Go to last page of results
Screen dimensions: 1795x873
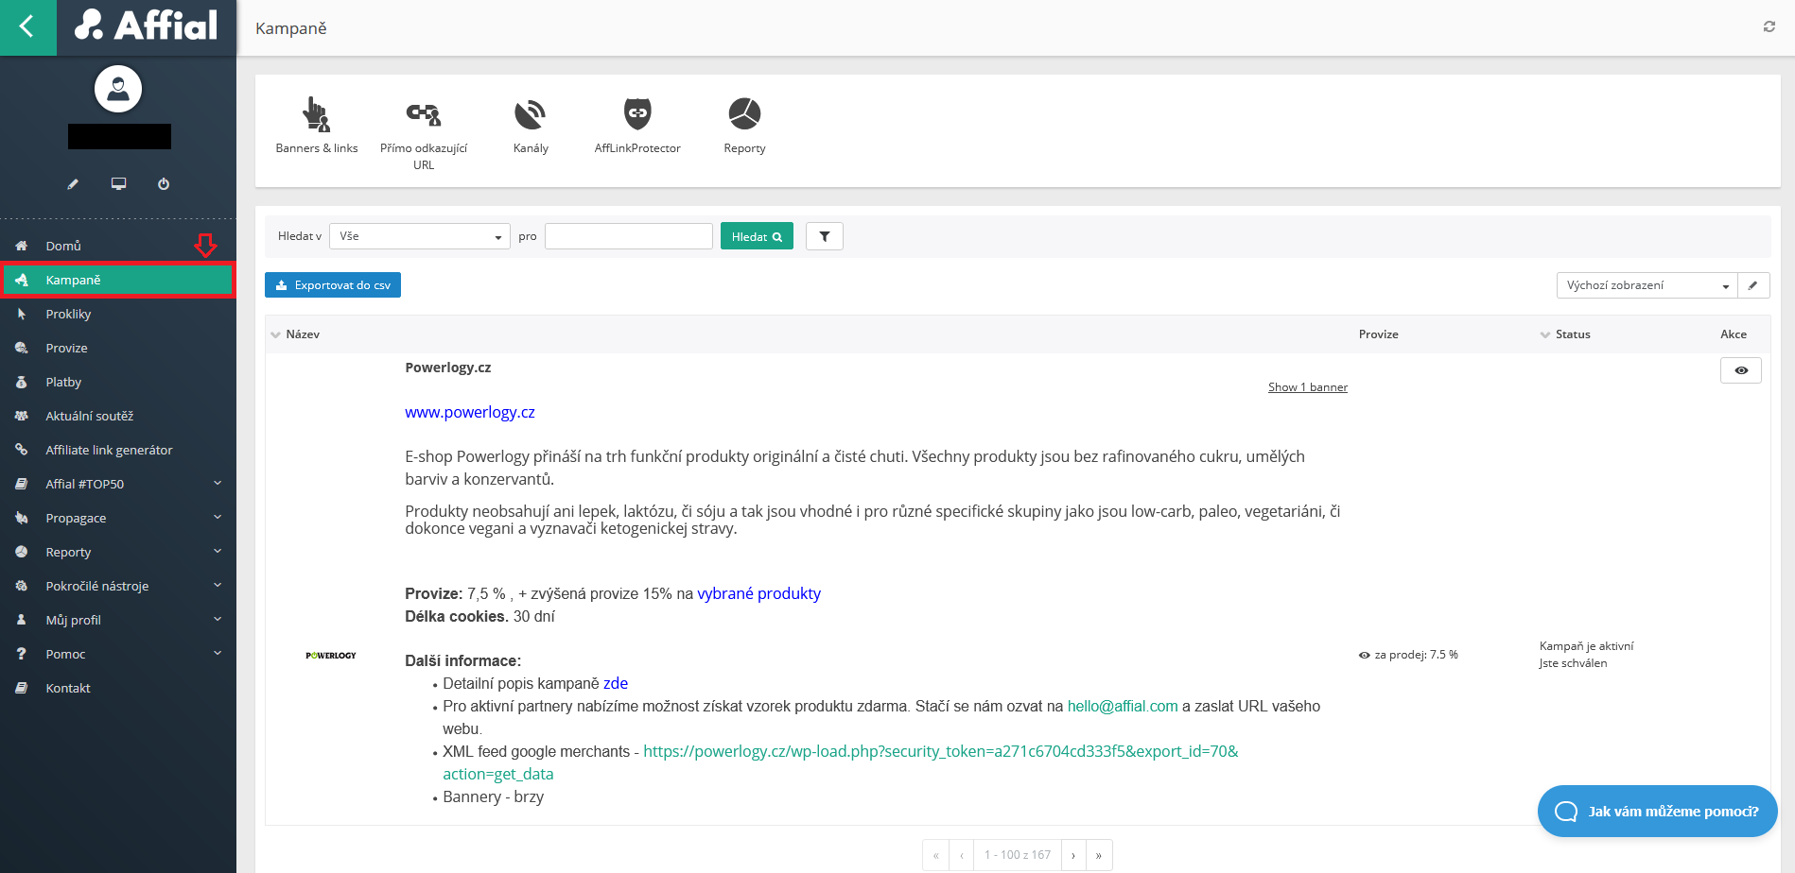click(x=1099, y=855)
